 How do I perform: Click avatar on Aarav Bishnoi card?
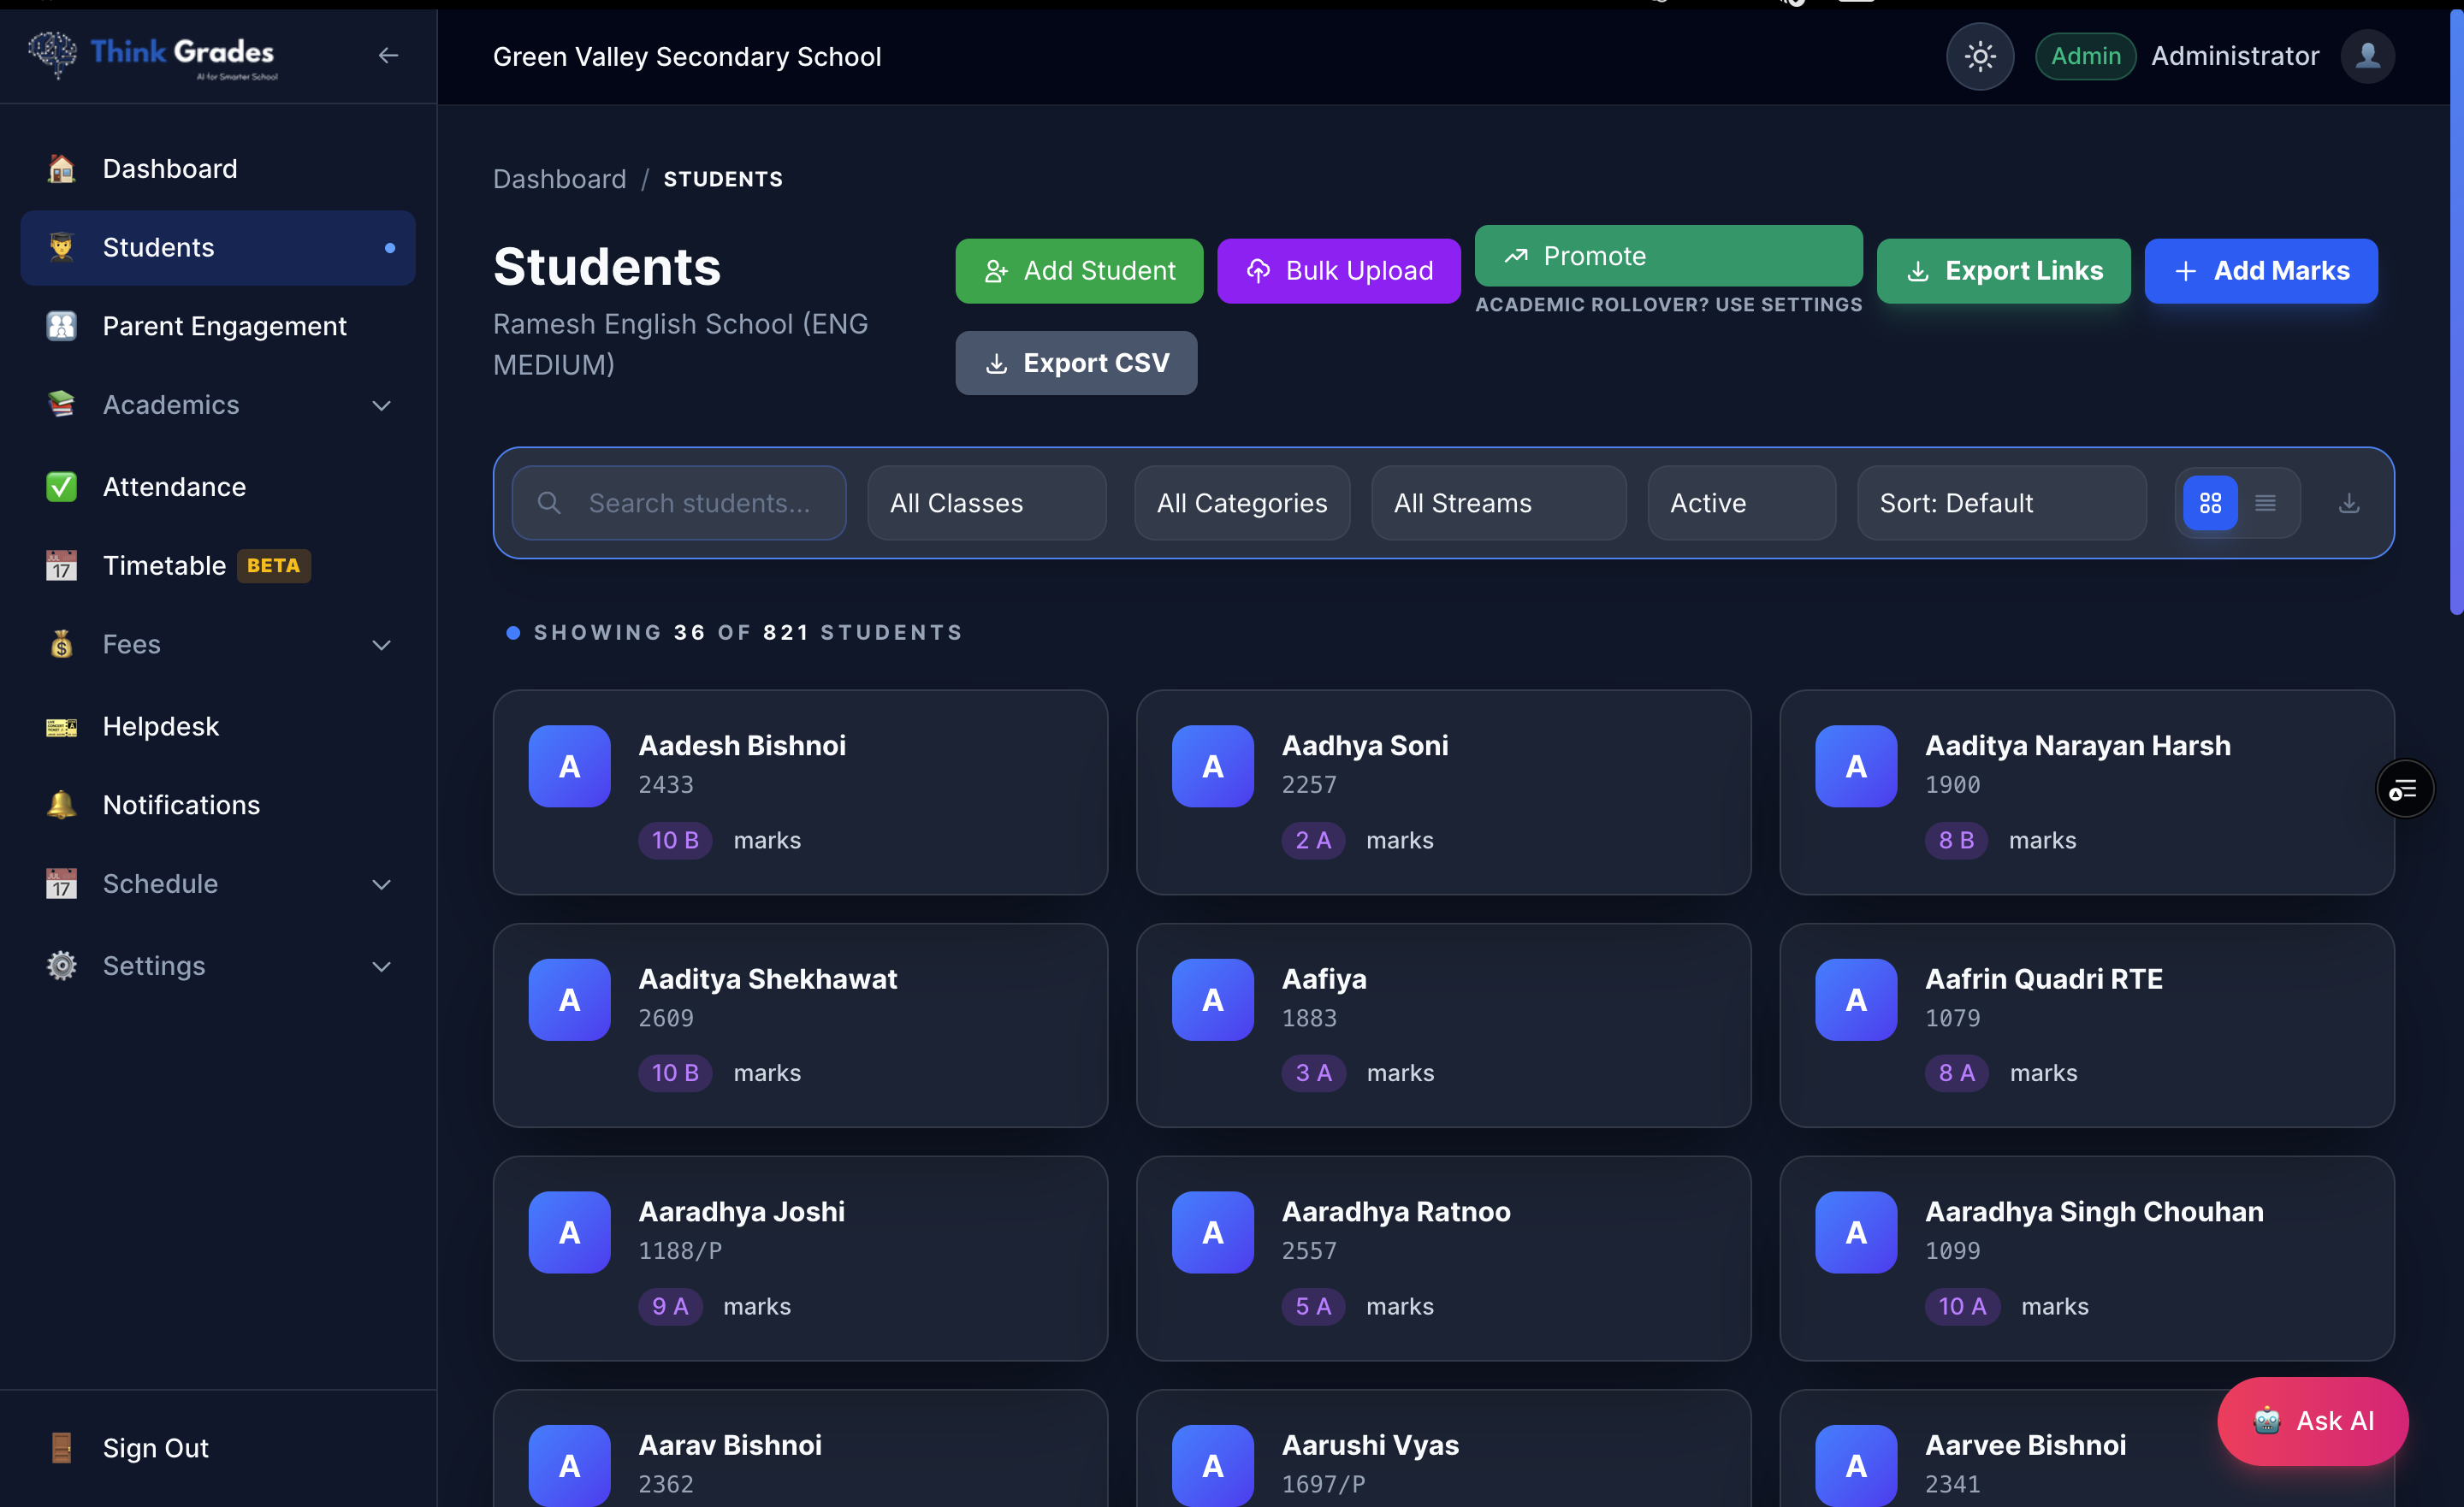coord(569,1466)
